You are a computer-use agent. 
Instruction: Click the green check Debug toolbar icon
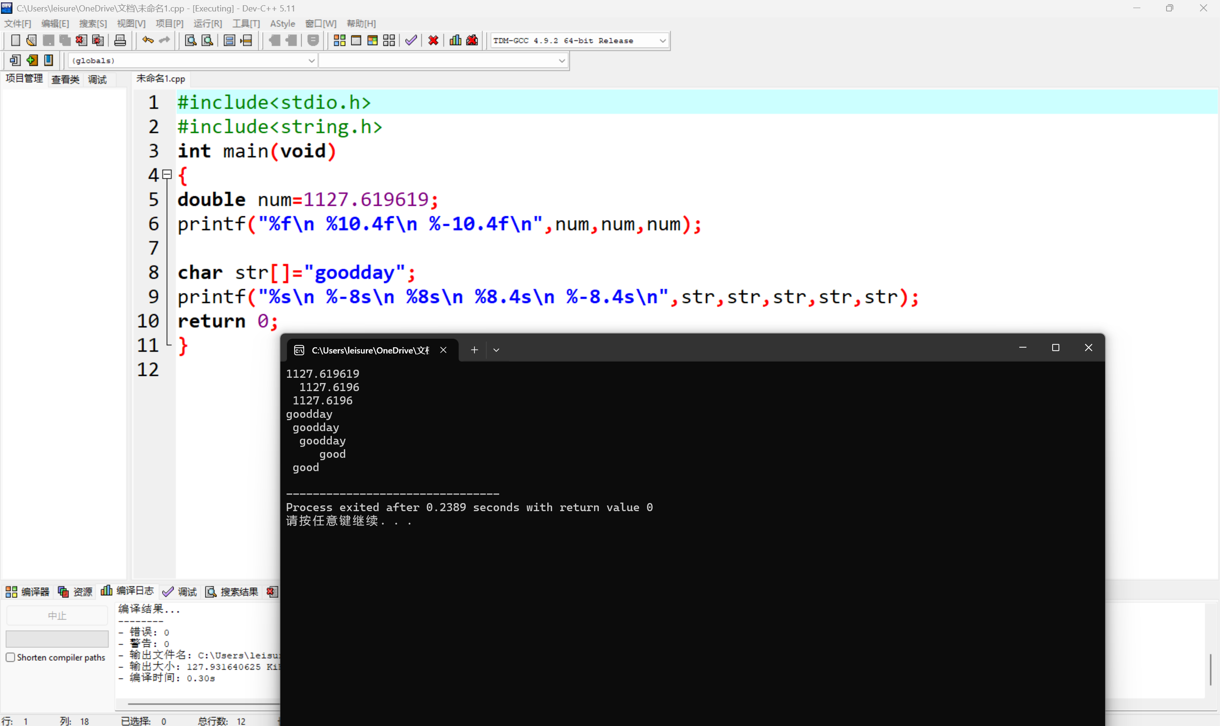click(410, 40)
